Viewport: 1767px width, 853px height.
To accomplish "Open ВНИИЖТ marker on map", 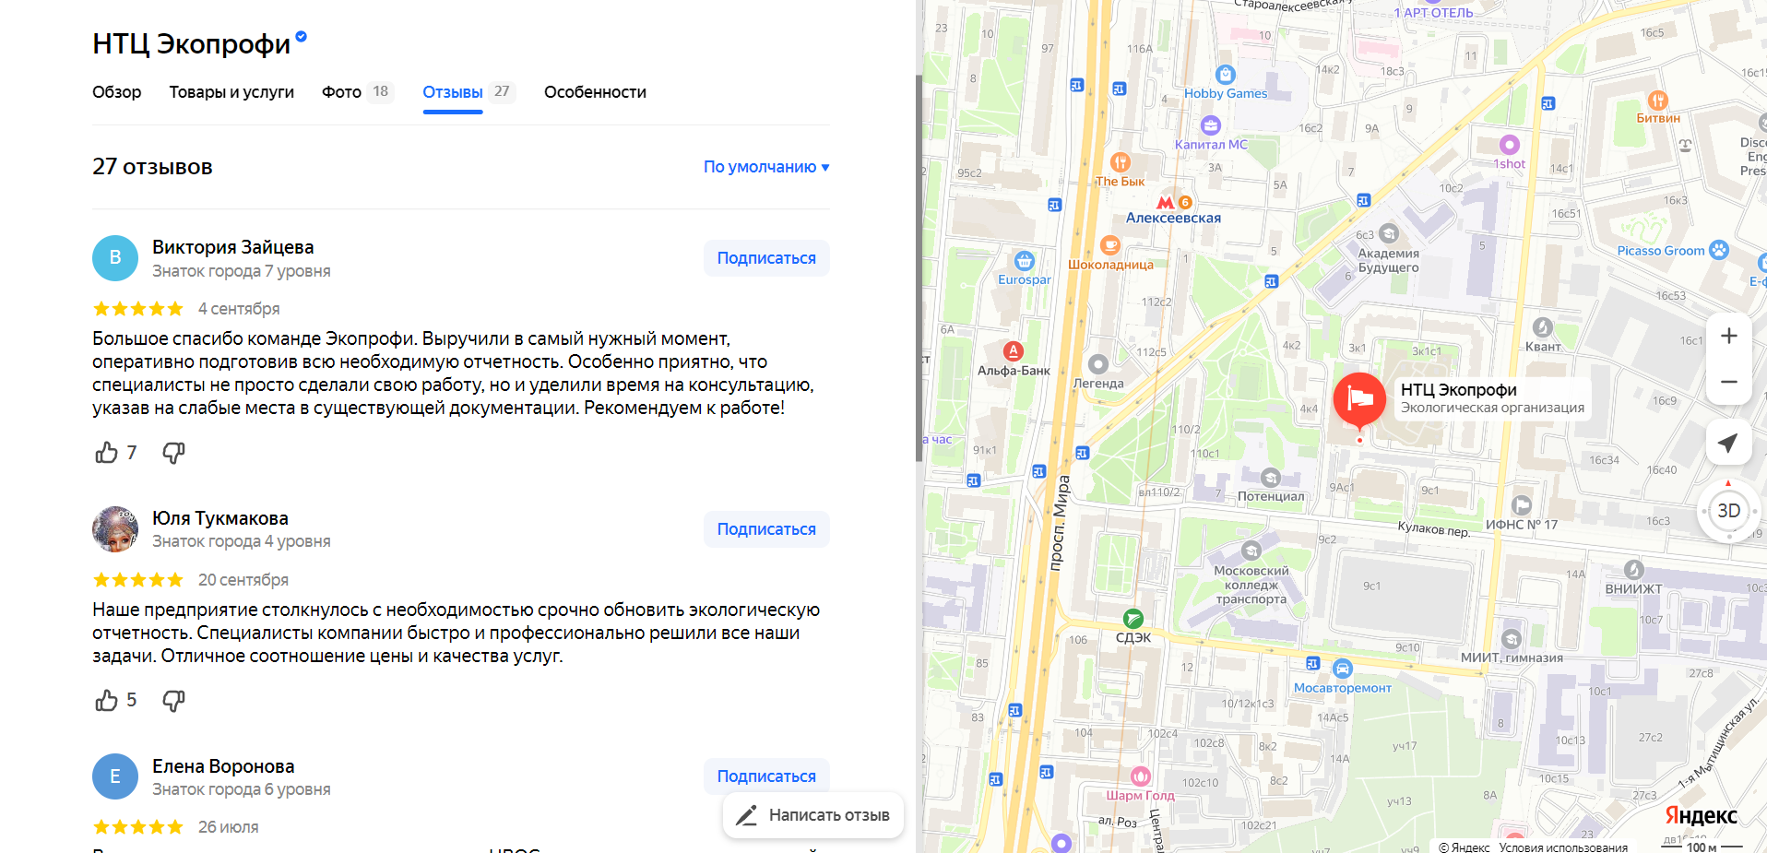I will coord(1633,570).
